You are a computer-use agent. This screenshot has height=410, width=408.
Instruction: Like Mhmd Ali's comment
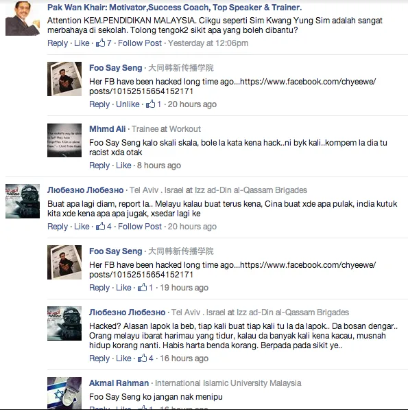123,166
